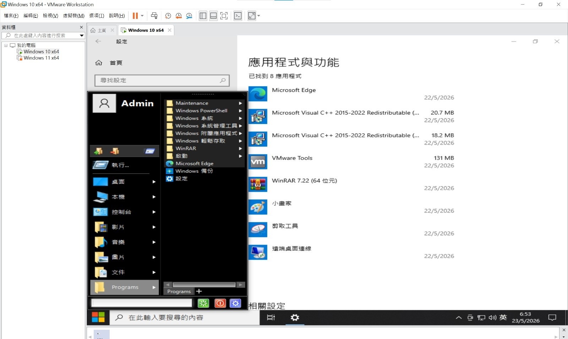Screen dimensions: 568x339
Task: Open the 檔案(F) menu
Action: pos(11,16)
